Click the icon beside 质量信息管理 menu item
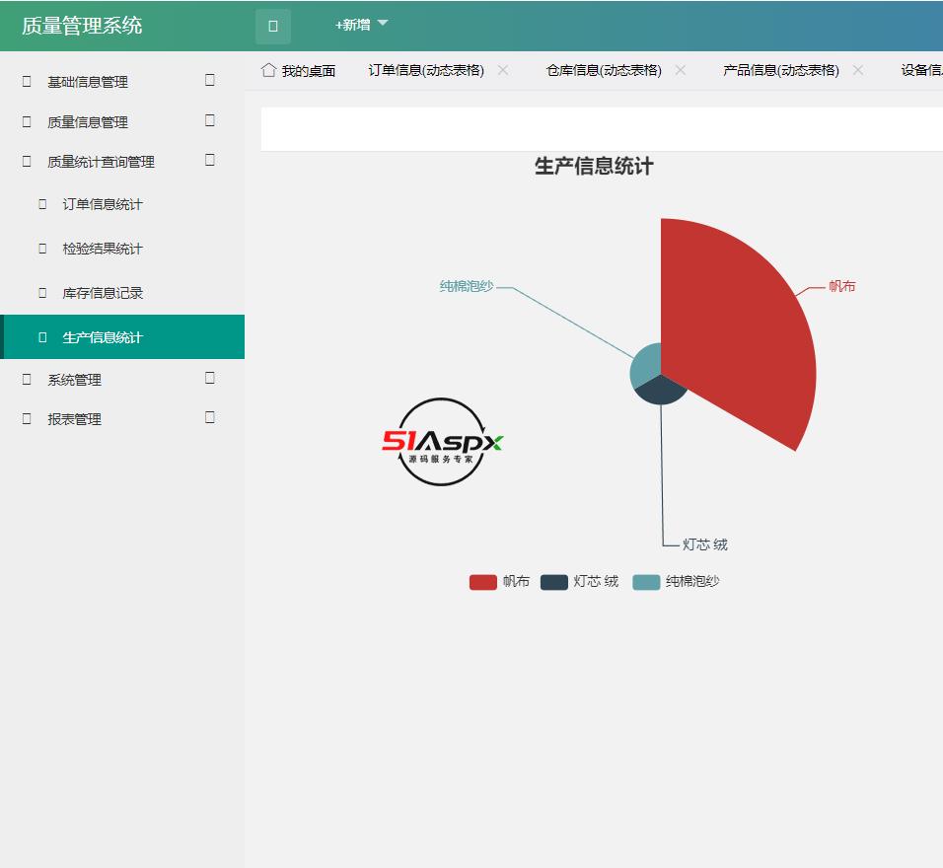The image size is (943, 868). (x=24, y=122)
